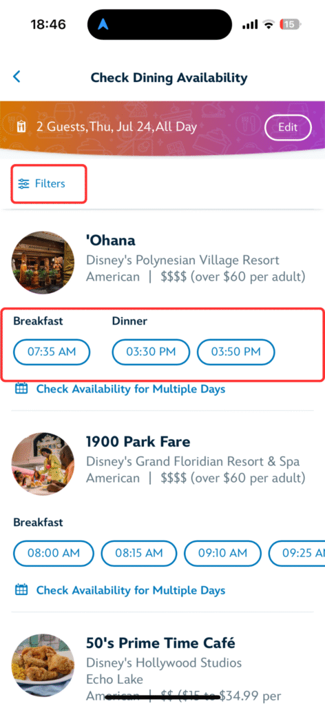325x706 pixels.
Task: Open 1900 Park Fare restaurant photo
Action: coord(43,464)
